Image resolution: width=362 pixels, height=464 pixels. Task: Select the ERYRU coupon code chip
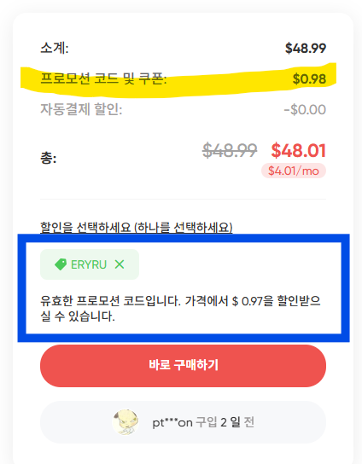click(90, 264)
